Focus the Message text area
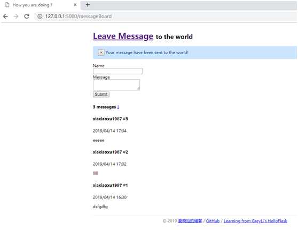The height and width of the screenshot is (230, 298). [x=116, y=85]
